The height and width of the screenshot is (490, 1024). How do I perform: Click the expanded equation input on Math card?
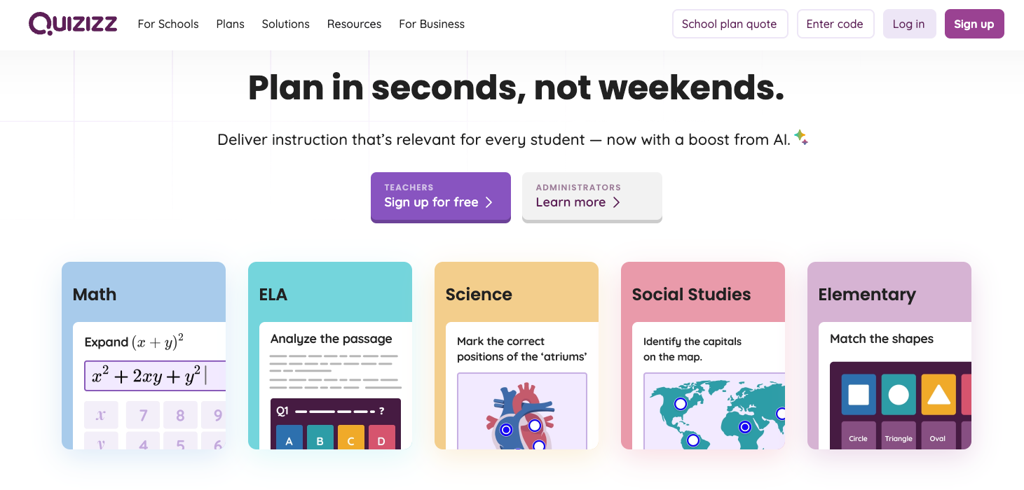pyautogui.click(x=154, y=376)
